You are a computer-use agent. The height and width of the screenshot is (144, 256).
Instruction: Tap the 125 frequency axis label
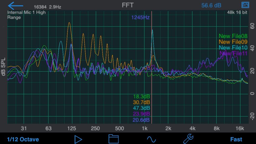pyautogui.click(x=72, y=128)
